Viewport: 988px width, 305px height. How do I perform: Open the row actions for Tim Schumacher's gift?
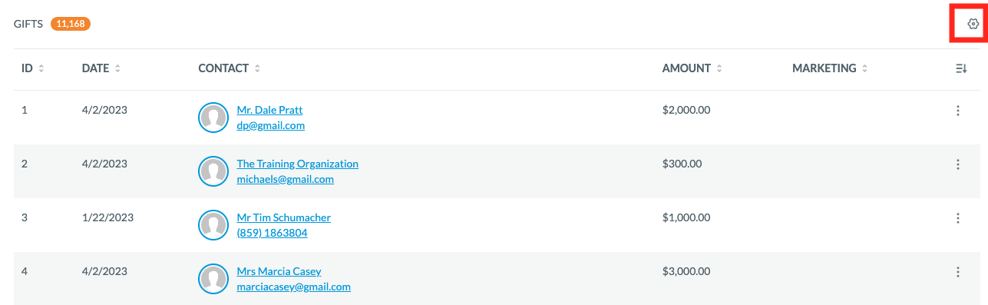(957, 218)
